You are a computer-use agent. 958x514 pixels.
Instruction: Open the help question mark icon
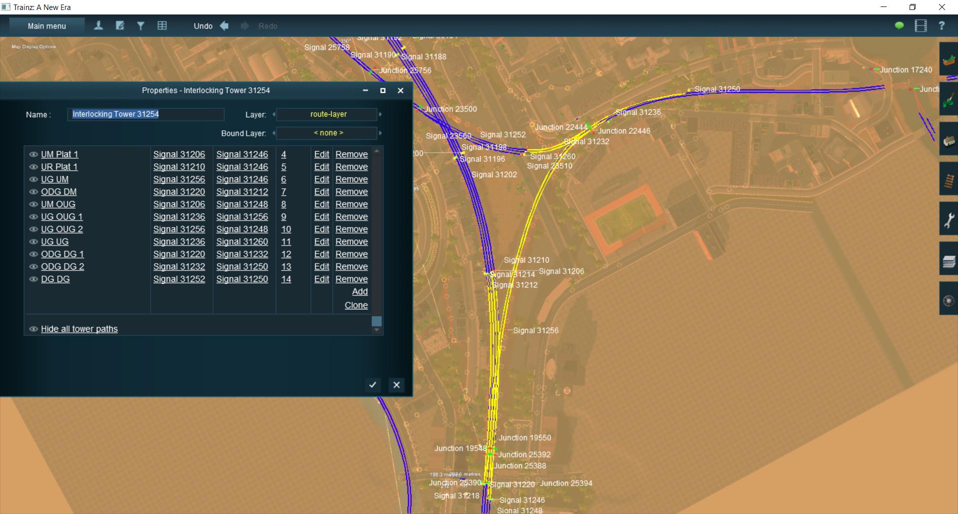pos(942,25)
